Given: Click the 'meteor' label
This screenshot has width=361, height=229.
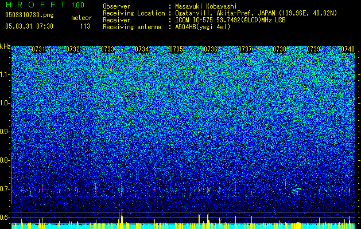Looking at the screenshot, I should click(81, 18).
